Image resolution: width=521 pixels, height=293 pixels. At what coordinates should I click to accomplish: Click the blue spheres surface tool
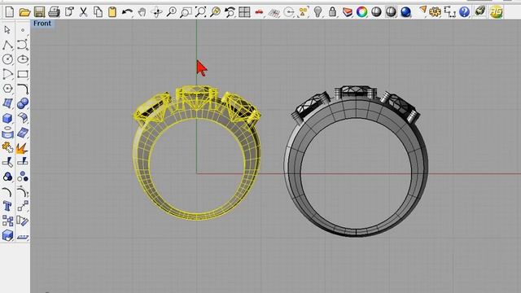pyautogui.click(x=22, y=103)
